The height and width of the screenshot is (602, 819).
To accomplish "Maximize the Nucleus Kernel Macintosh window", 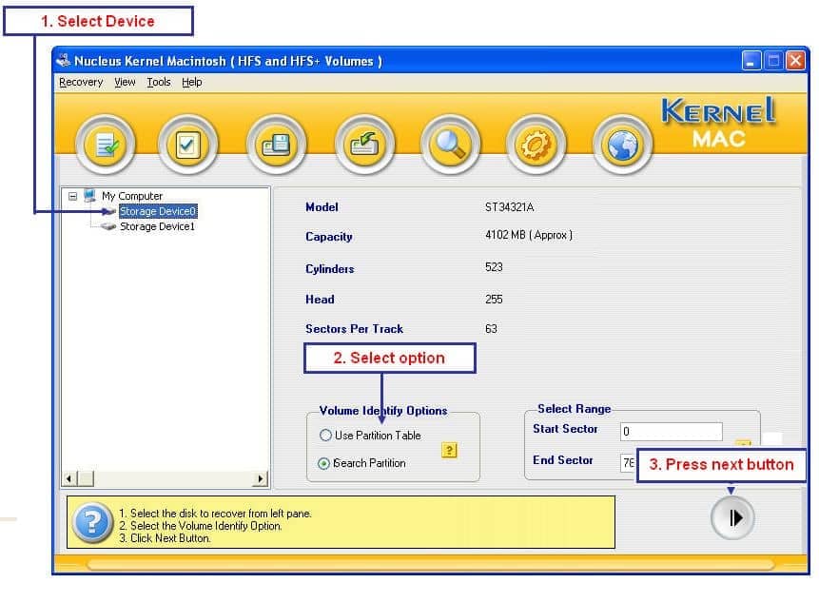I will point(773,61).
